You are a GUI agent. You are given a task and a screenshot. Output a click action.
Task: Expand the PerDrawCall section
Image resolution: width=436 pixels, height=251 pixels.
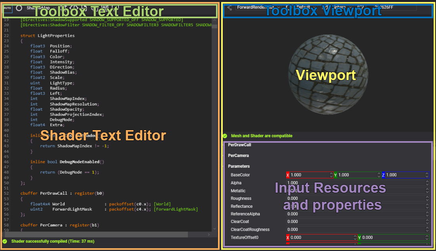pyautogui.click(x=239, y=145)
